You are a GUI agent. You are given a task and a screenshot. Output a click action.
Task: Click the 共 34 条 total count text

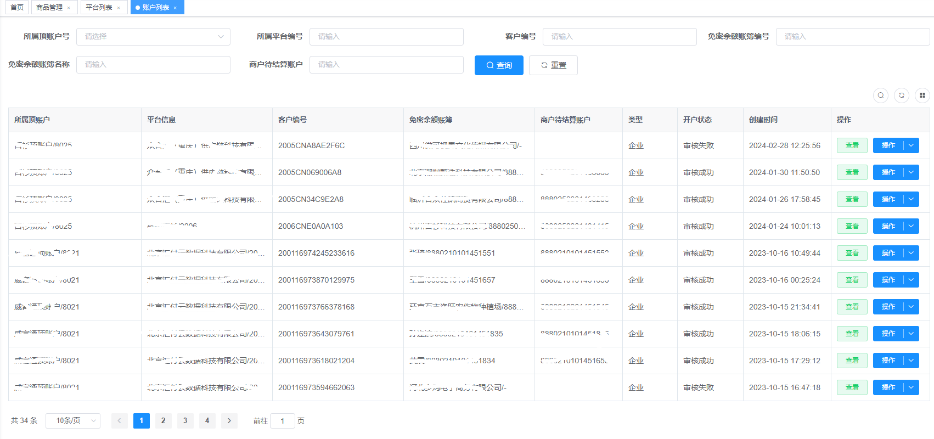point(24,421)
